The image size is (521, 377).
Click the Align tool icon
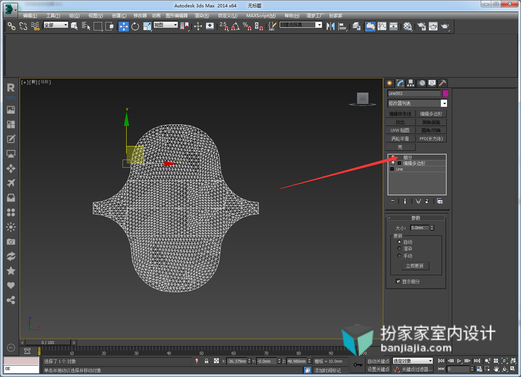343,26
